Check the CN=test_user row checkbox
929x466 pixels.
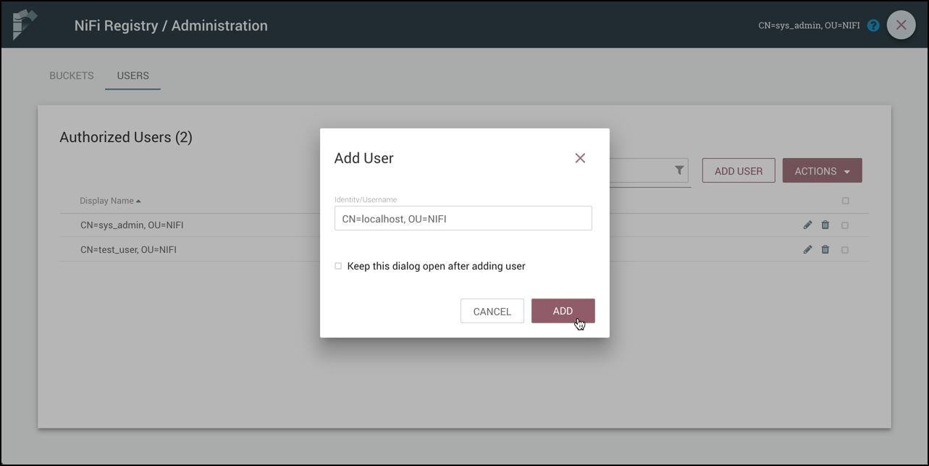click(845, 249)
